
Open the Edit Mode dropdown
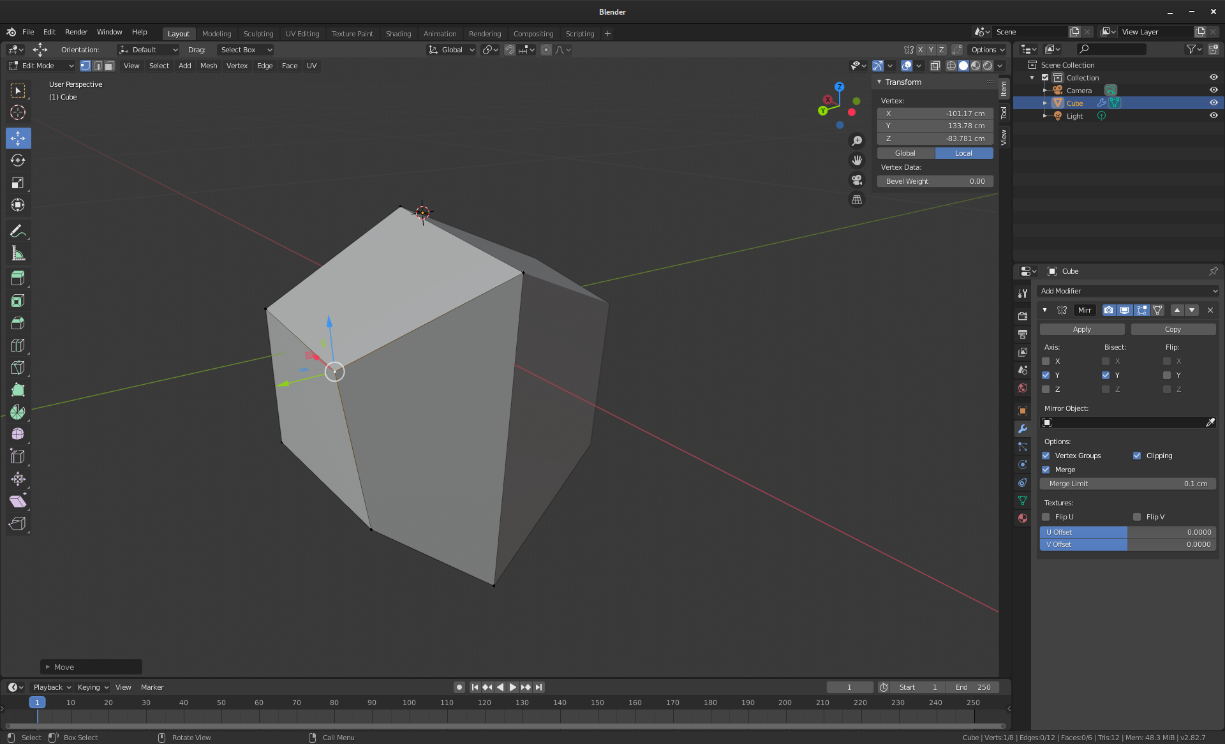(x=41, y=66)
